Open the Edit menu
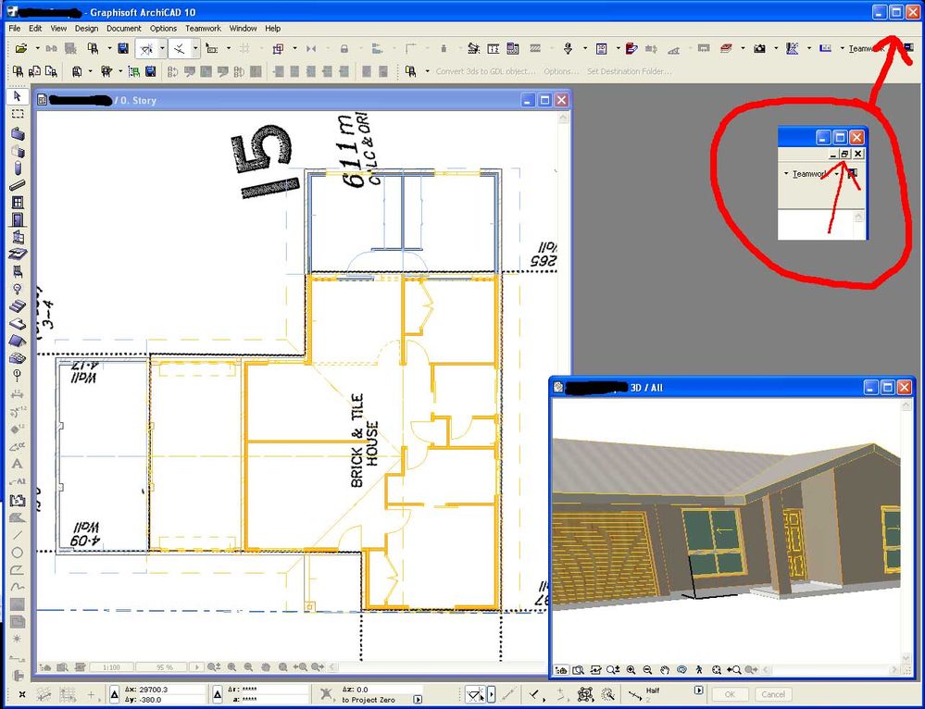 point(35,29)
